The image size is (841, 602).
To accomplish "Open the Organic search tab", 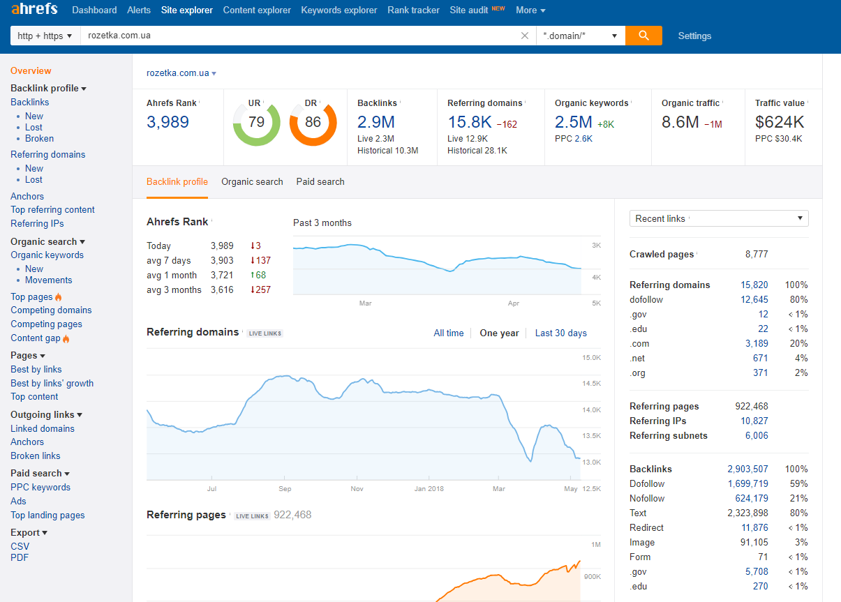I will coord(252,181).
